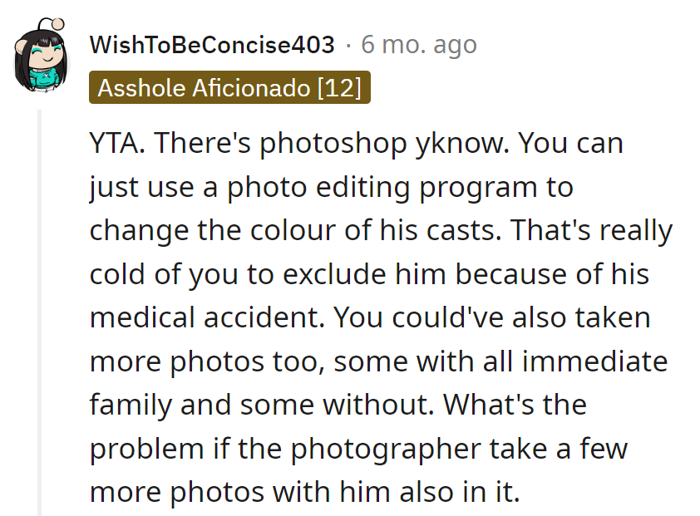Click the final line ending 'also in it.'

click(304, 493)
